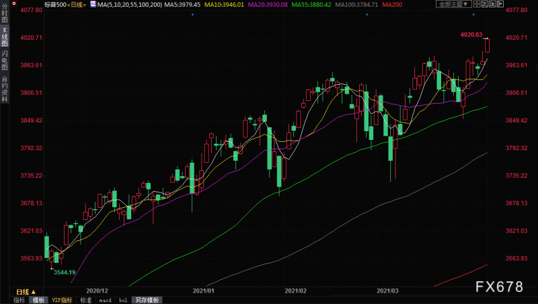Image resolution: width=538 pixels, height=304 pixels.
Task: Click the 2020/12 date label on time axis
Action: 97,291
